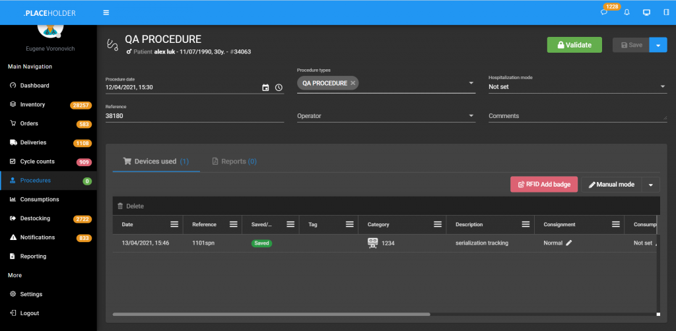Click the hamburger menu icon in top bar
676x331 pixels.
click(x=106, y=13)
